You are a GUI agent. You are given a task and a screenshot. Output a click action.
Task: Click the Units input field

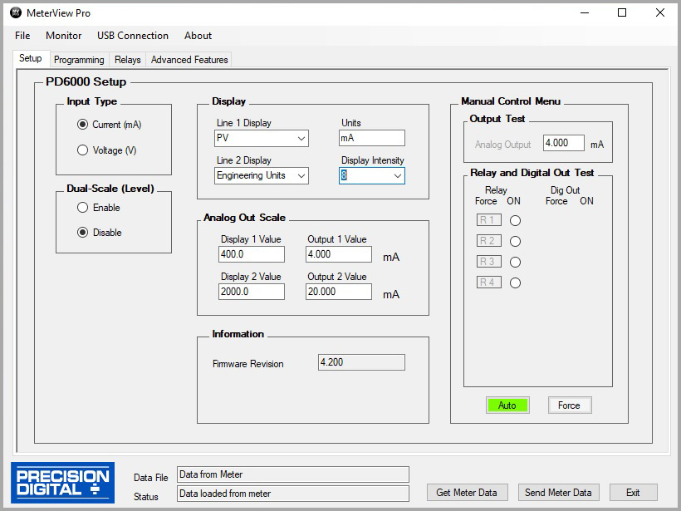tap(372, 138)
